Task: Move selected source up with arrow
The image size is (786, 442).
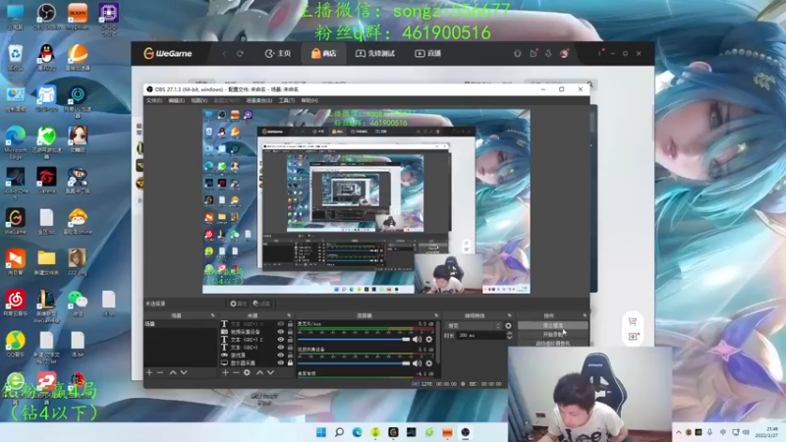Action: tap(259, 373)
